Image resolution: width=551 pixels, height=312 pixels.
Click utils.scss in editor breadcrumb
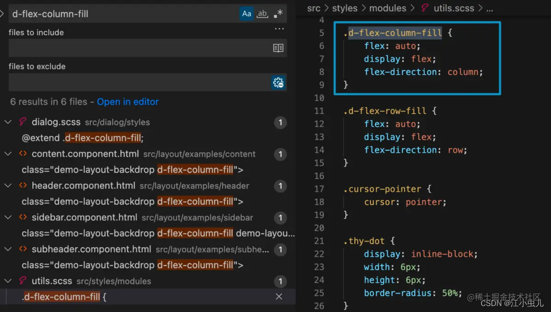(x=454, y=8)
